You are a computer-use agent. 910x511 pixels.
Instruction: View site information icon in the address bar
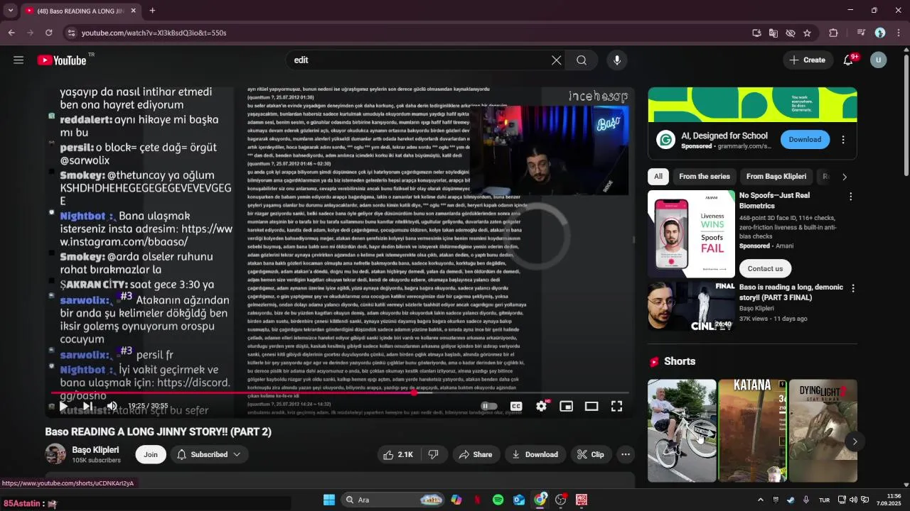(x=70, y=33)
